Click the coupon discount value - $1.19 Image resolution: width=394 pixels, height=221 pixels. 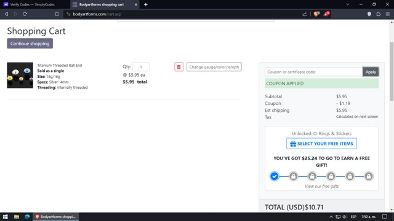click(x=344, y=103)
